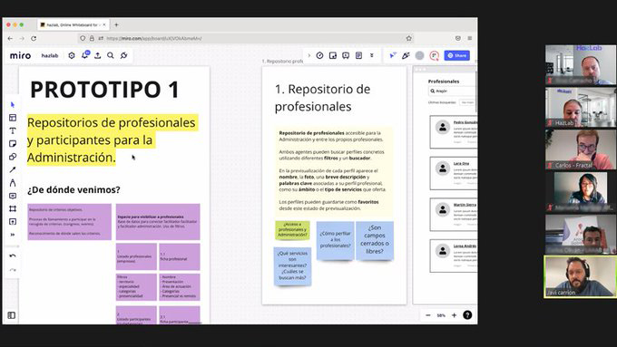This screenshot has width=617, height=347.
Task: Open a new browser tab
Action: 116,24
